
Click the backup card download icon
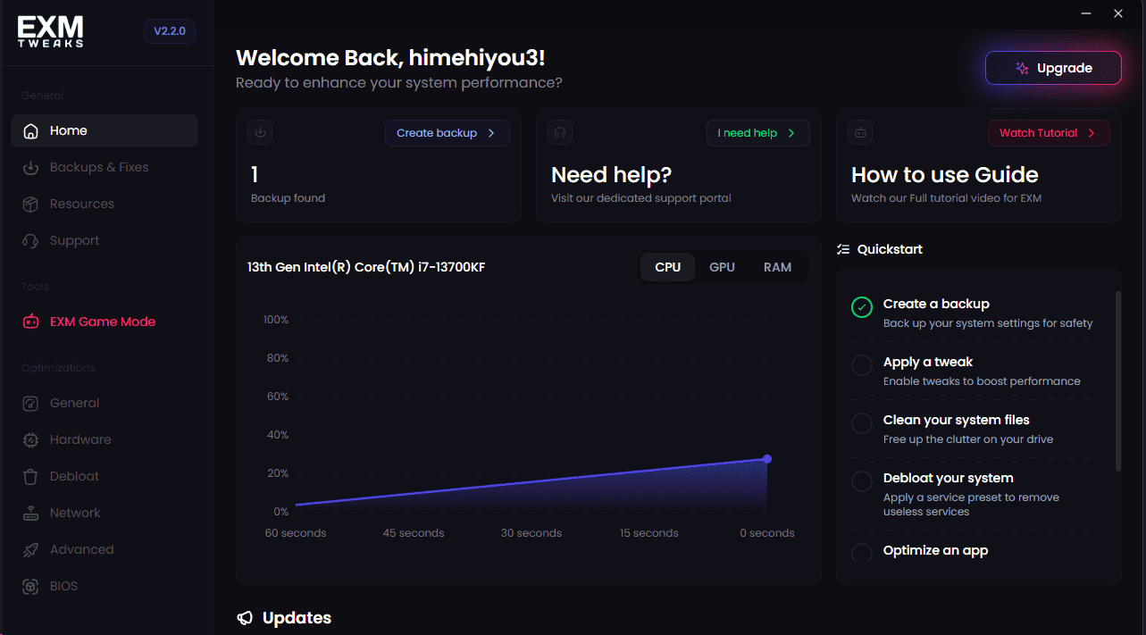[260, 132]
